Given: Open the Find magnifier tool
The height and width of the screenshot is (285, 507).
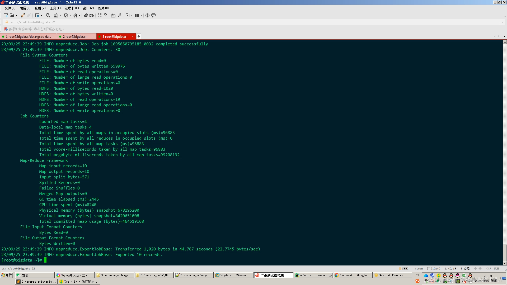Looking at the screenshot, I should click(x=48, y=15).
